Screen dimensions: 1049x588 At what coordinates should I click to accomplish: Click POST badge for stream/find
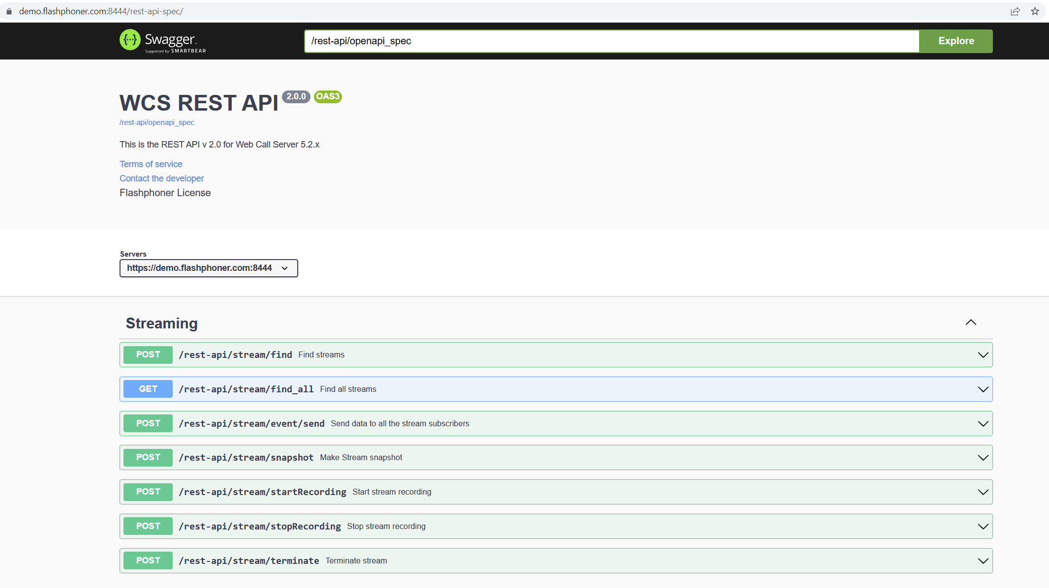(148, 354)
